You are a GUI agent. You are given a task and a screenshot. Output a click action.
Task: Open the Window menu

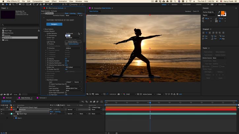(x=79, y=1)
